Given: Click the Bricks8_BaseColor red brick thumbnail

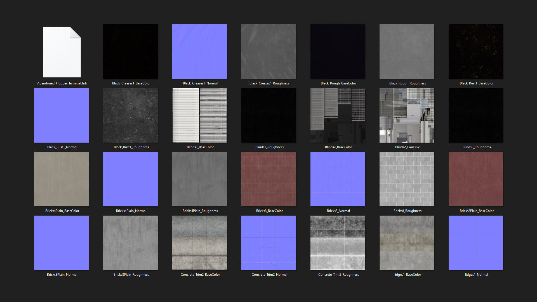Looking at the screenshot, I should tap(268, 179).
